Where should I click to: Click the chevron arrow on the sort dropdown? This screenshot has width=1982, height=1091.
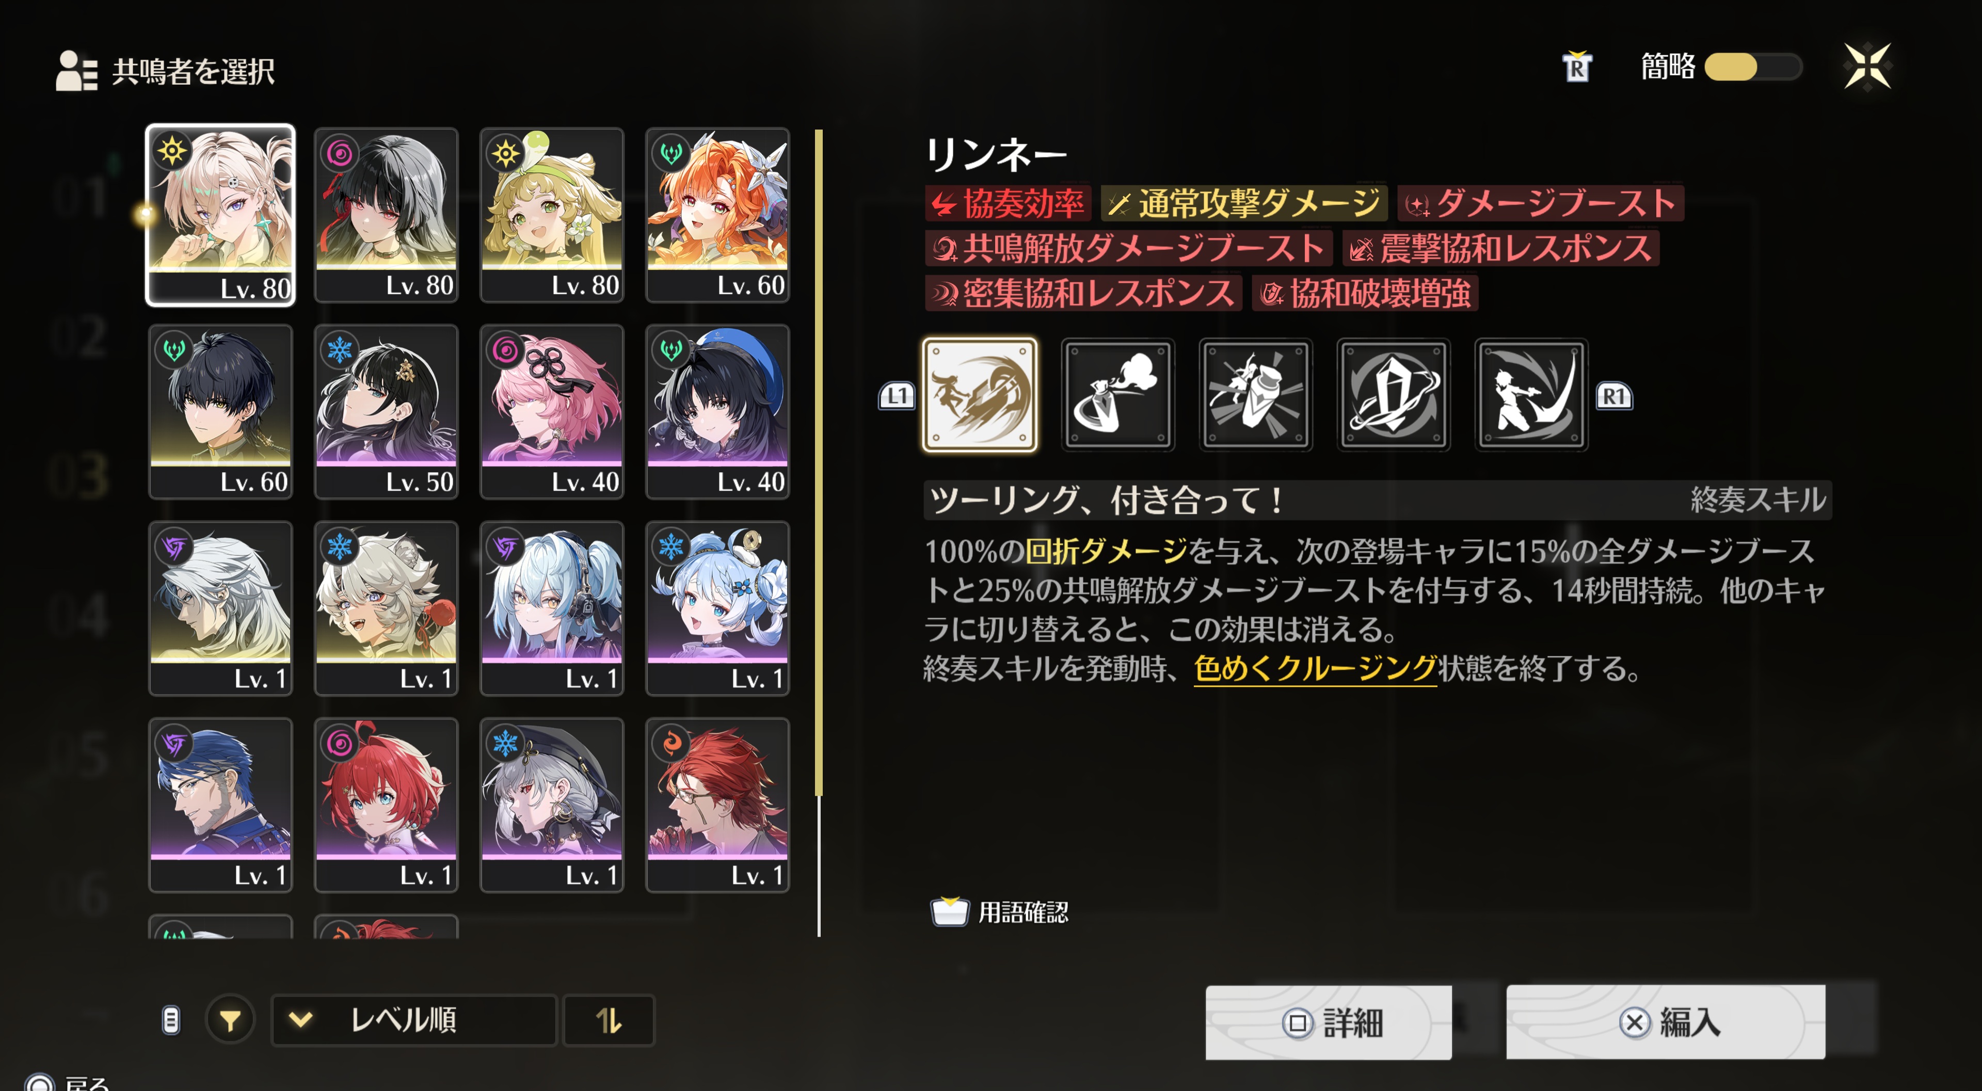coord(301,1020)
